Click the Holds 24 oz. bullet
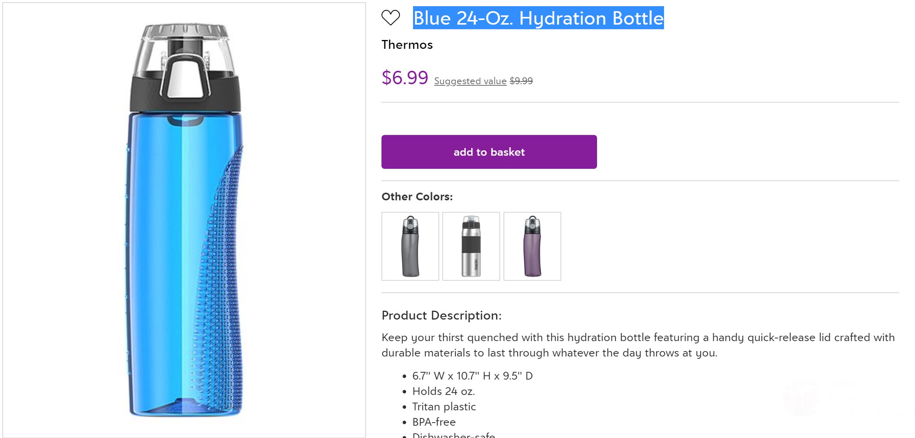The image size is (915, 438). click(x=443, y=391)
